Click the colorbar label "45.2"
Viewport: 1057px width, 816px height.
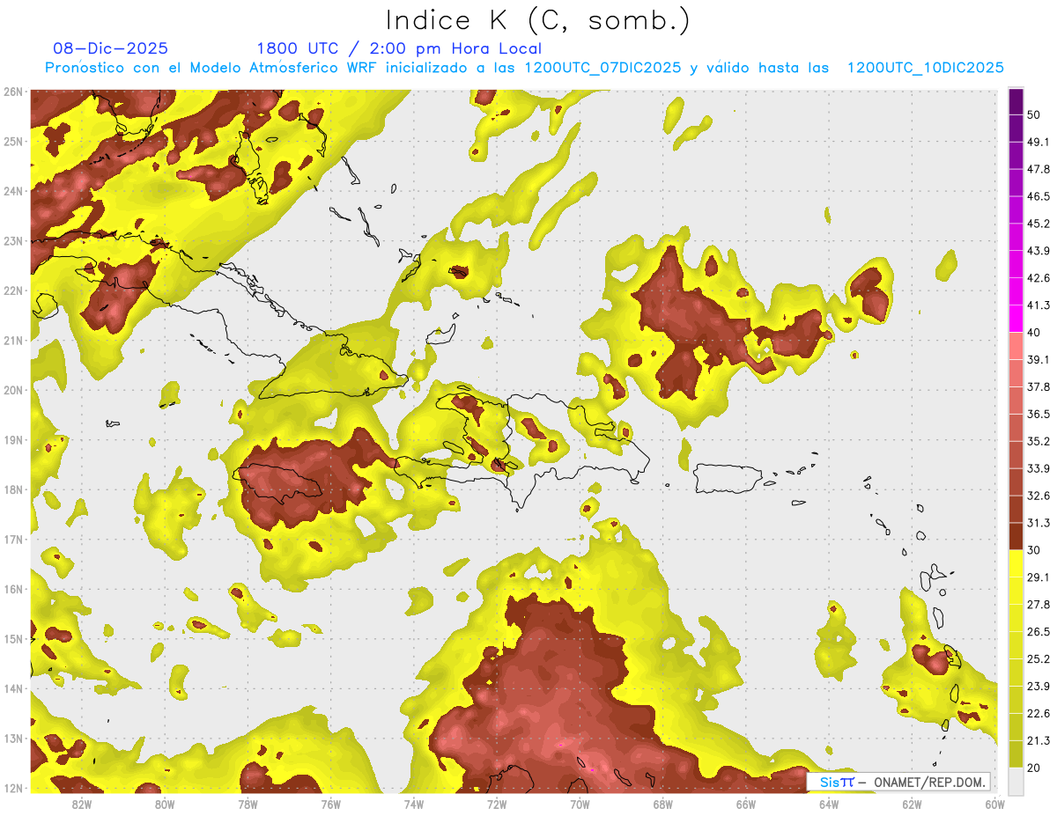[x=1039, y=224]
